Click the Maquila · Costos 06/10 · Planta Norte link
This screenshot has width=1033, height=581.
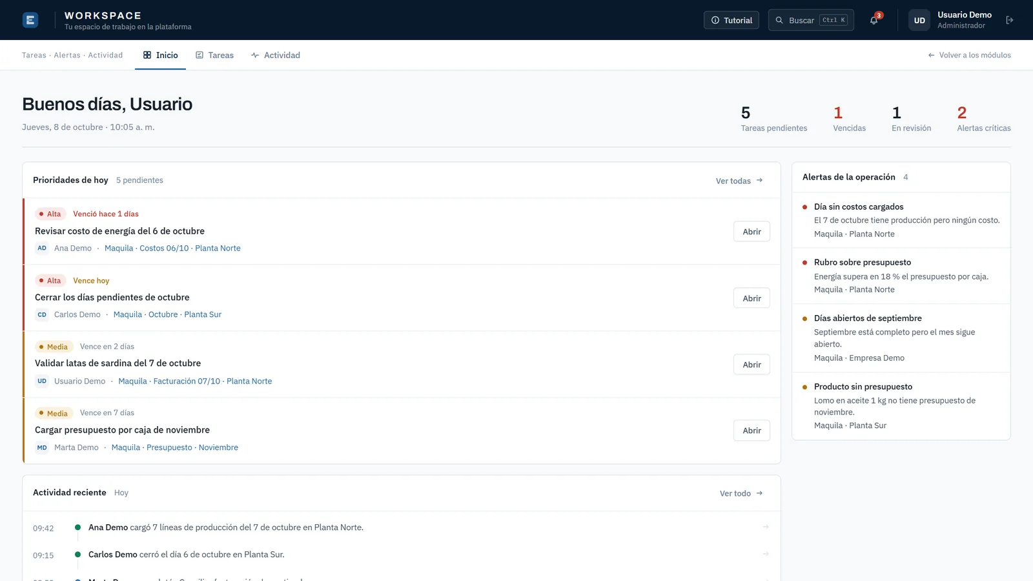[x=172, y=248]
